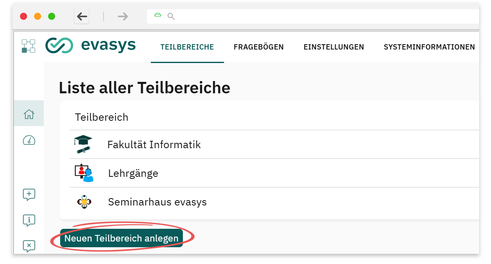Viewport: 491px width, 264px height.
Task: Click the graduation cap icon beside Fakultät Informatik
Action: click(84, 144)
